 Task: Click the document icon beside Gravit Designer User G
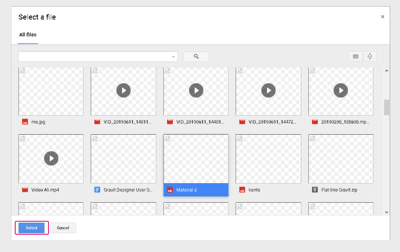click(97, 189)
